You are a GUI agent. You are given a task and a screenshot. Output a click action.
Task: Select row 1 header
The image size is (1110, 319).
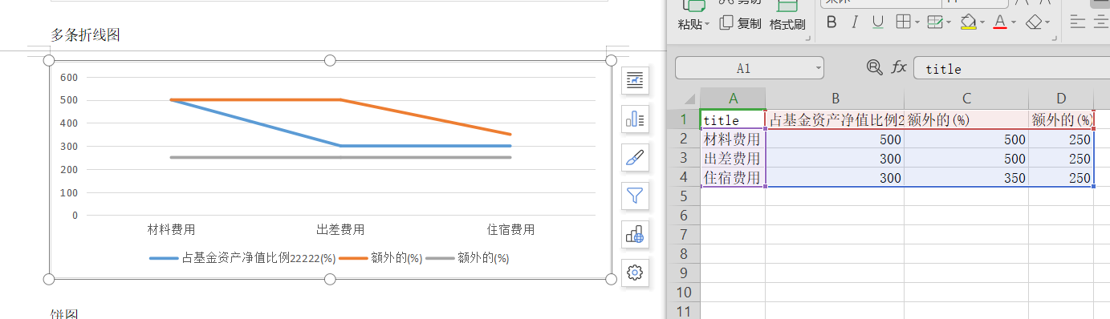click(684, 119)
